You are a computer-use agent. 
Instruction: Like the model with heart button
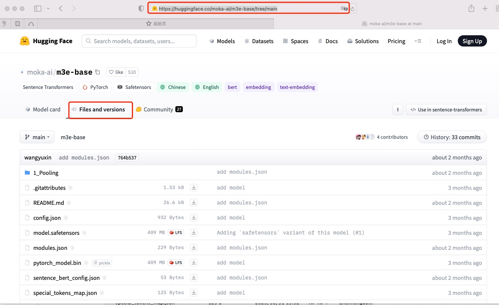(x=116, y=72)
